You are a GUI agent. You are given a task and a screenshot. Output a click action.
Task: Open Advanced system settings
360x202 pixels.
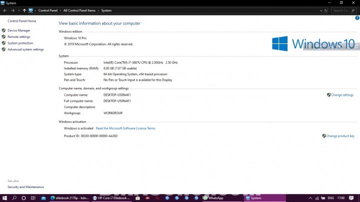pos(25,49)
